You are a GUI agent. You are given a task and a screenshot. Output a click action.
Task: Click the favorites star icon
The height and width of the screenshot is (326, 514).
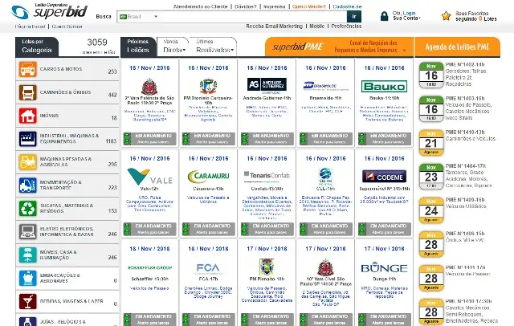(x=446, y=16)
